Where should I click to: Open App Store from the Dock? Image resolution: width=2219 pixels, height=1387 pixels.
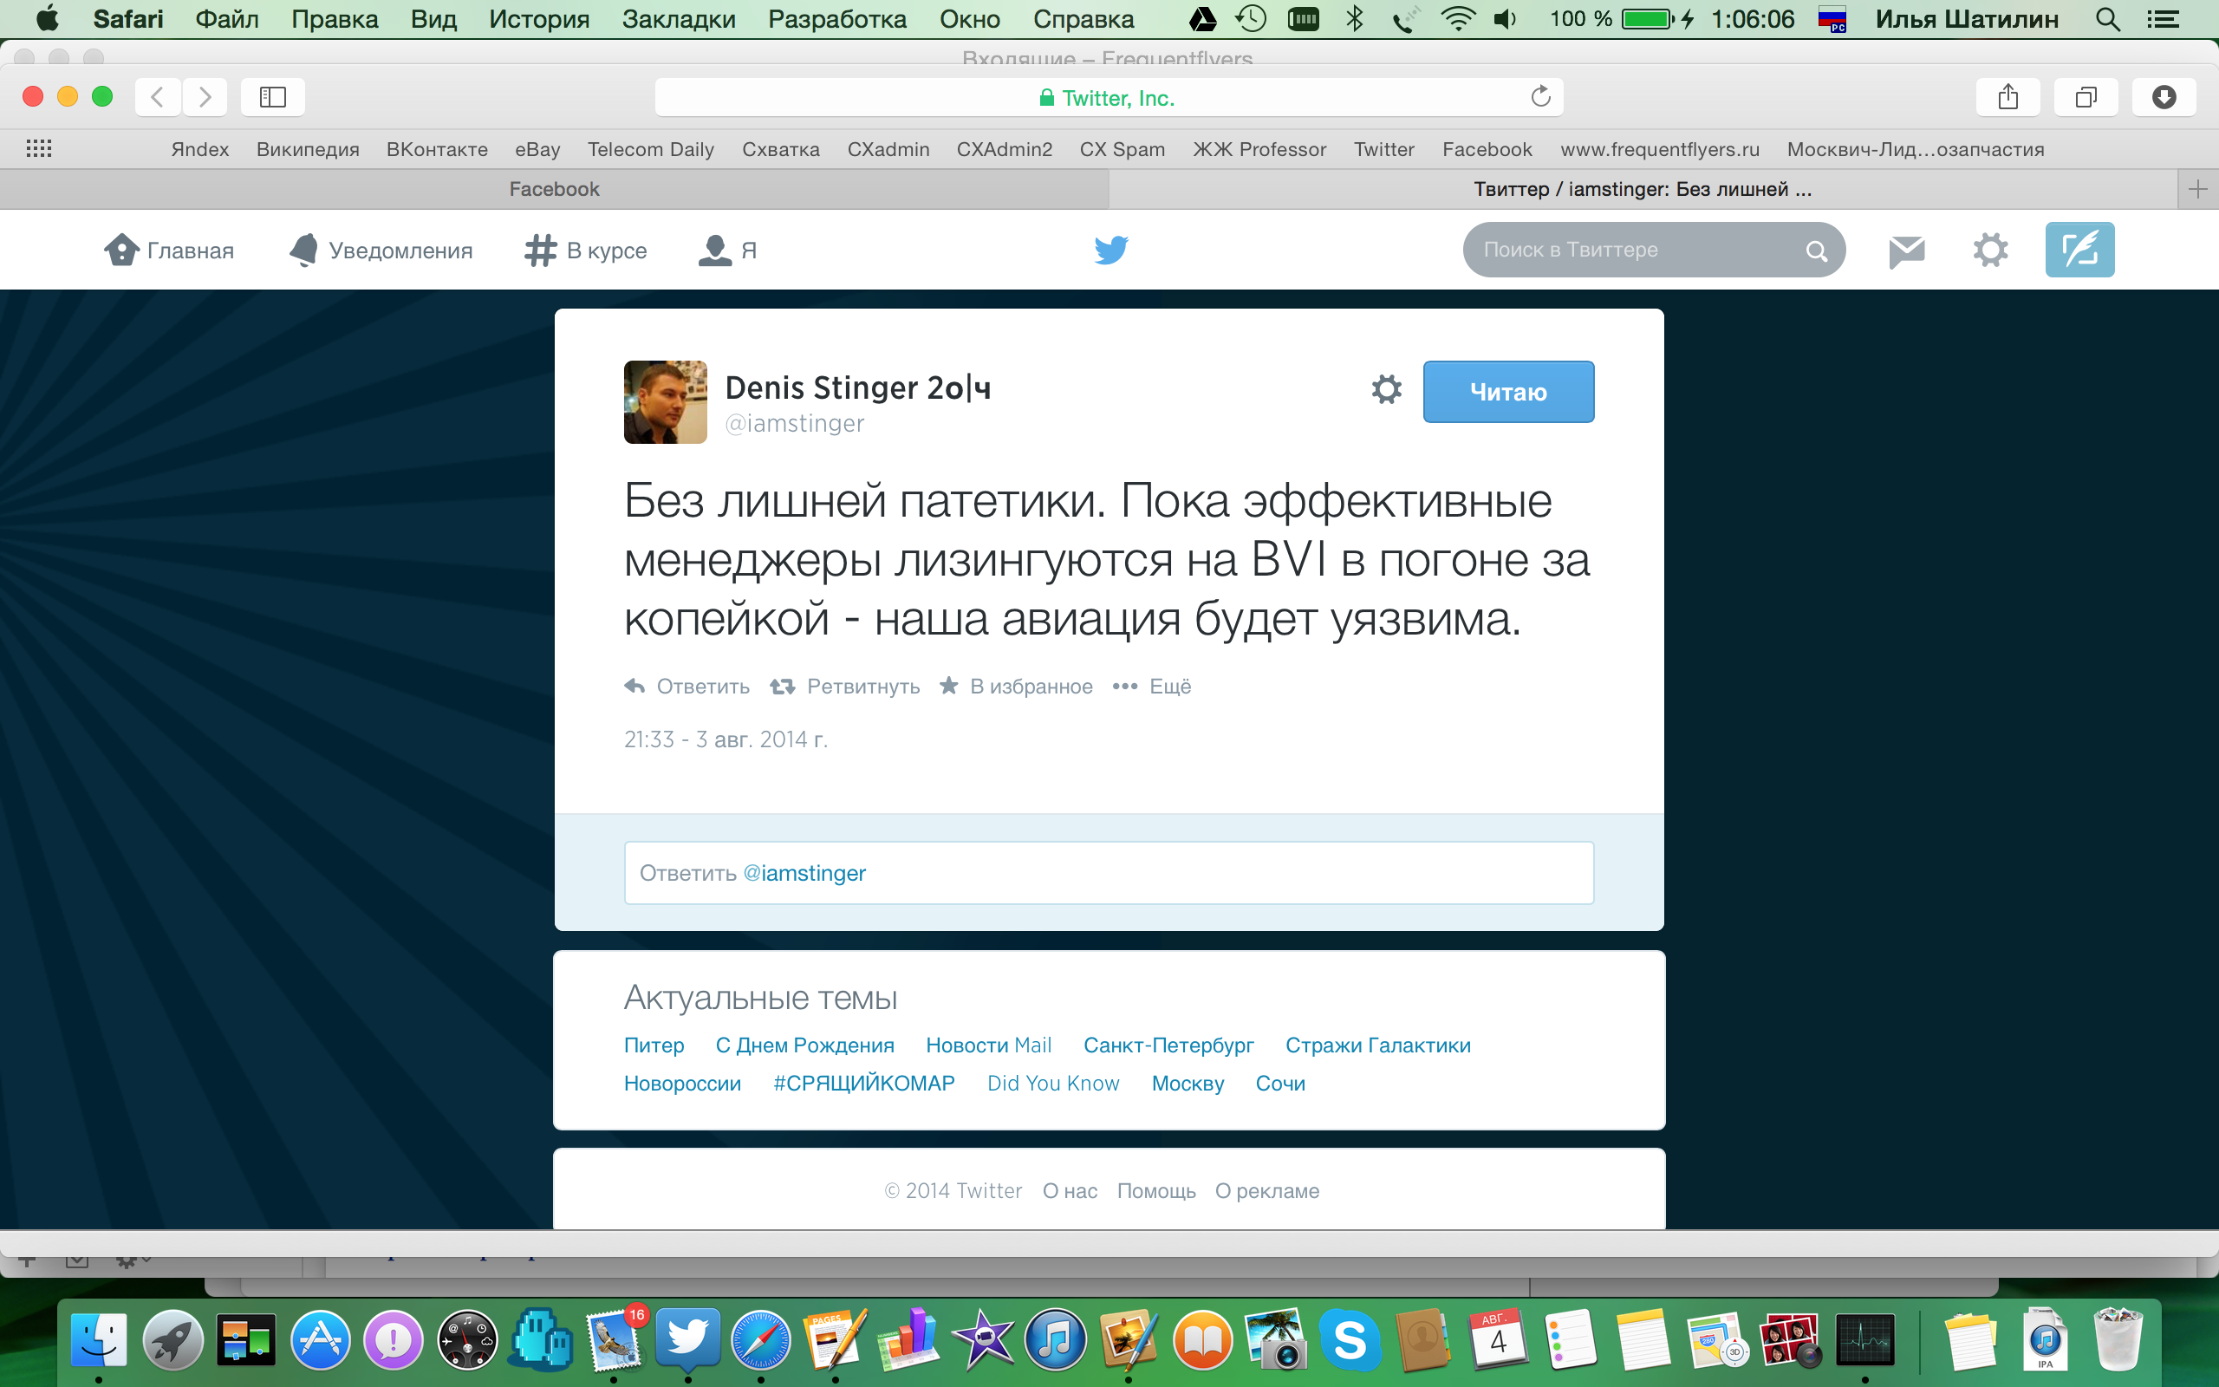coord(320,1340)
